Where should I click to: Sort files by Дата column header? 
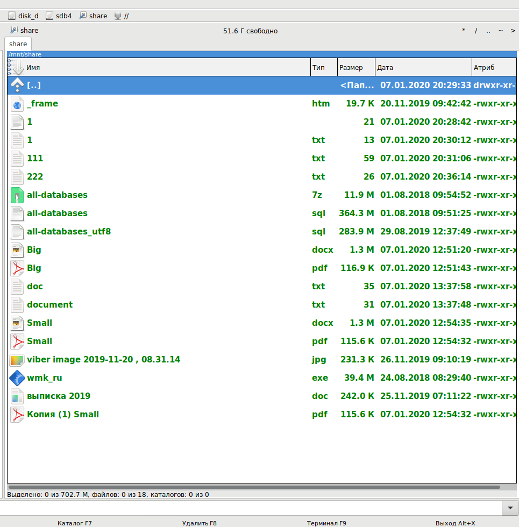(423, 68)
